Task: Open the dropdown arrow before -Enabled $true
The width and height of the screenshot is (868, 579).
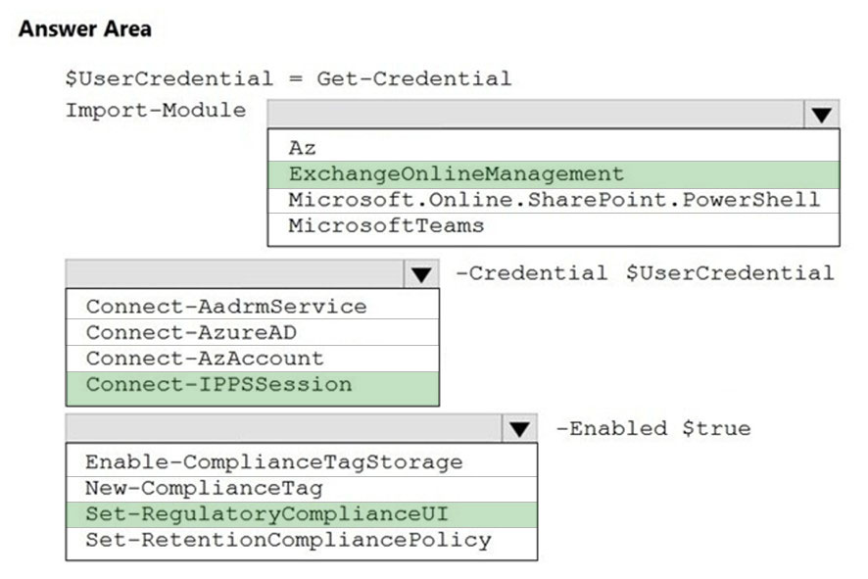Action: 519,428
